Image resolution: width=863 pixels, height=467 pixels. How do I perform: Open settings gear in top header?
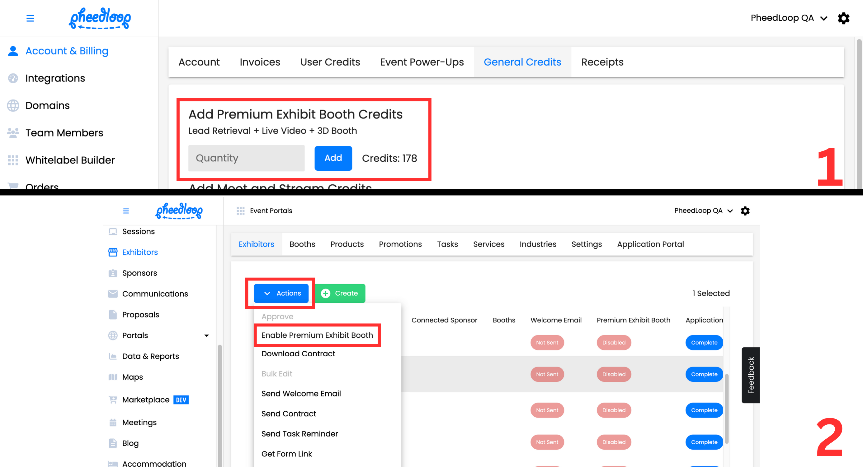point(843,18)
